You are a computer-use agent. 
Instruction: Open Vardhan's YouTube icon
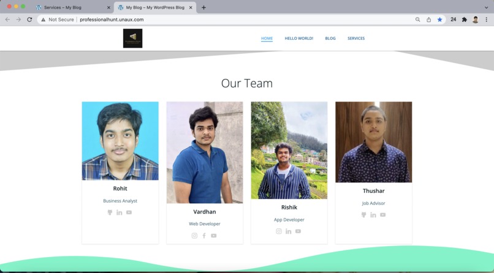(x=214, y=236)
